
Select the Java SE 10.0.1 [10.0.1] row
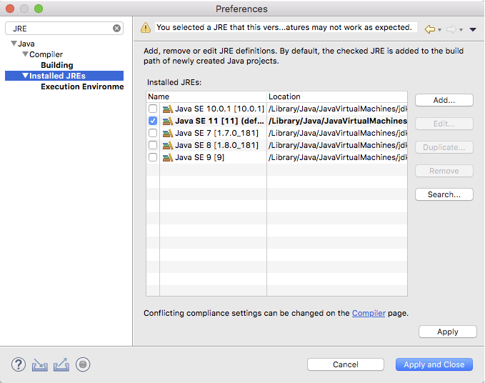(x=276, y=109)
